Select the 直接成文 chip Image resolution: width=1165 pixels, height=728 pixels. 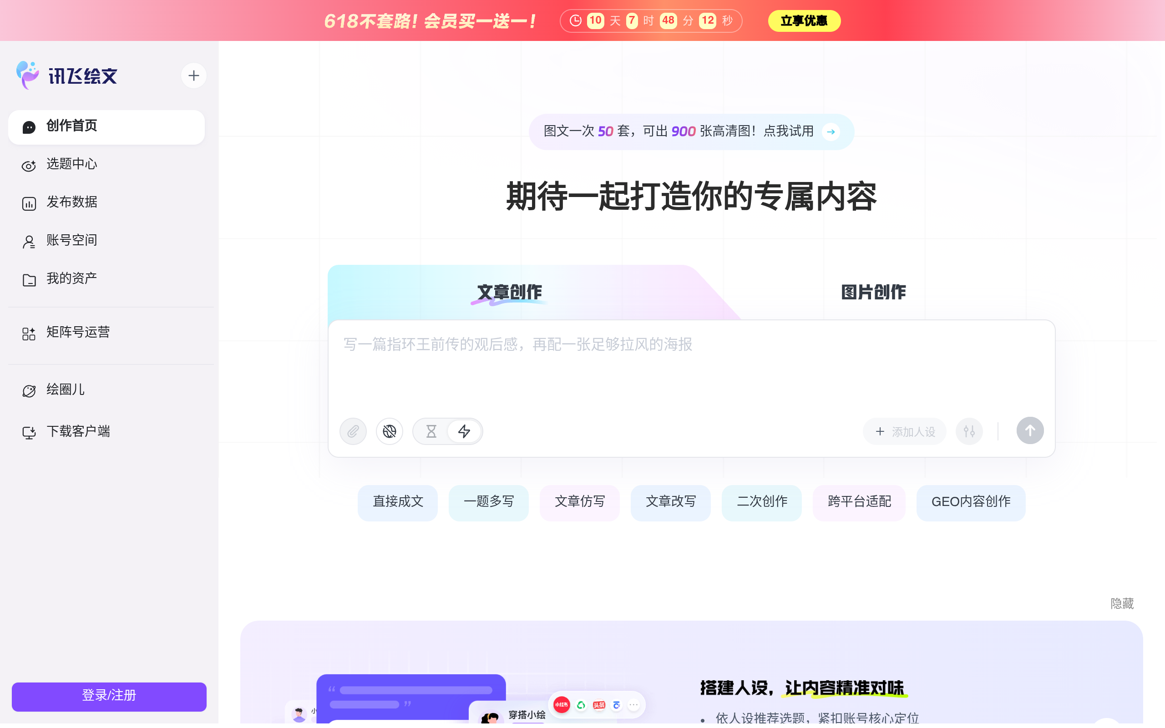398,502
